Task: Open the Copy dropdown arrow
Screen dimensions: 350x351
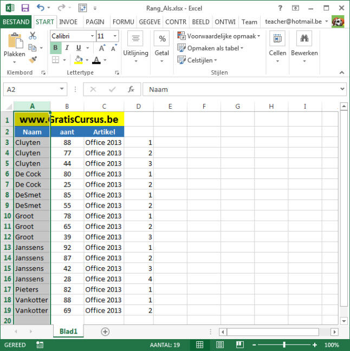Action: pos(41,48)
